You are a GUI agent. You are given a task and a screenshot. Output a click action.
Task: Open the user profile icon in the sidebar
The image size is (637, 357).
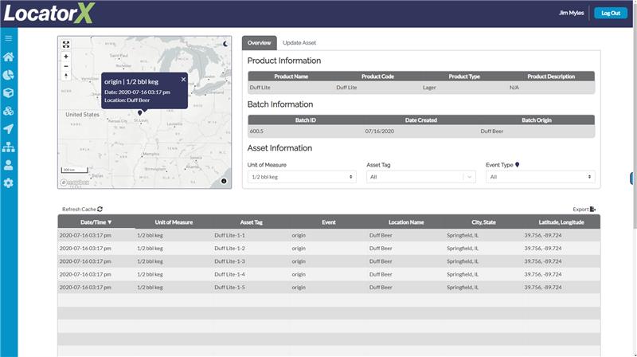pyautogui.click(x=9, y=165)
